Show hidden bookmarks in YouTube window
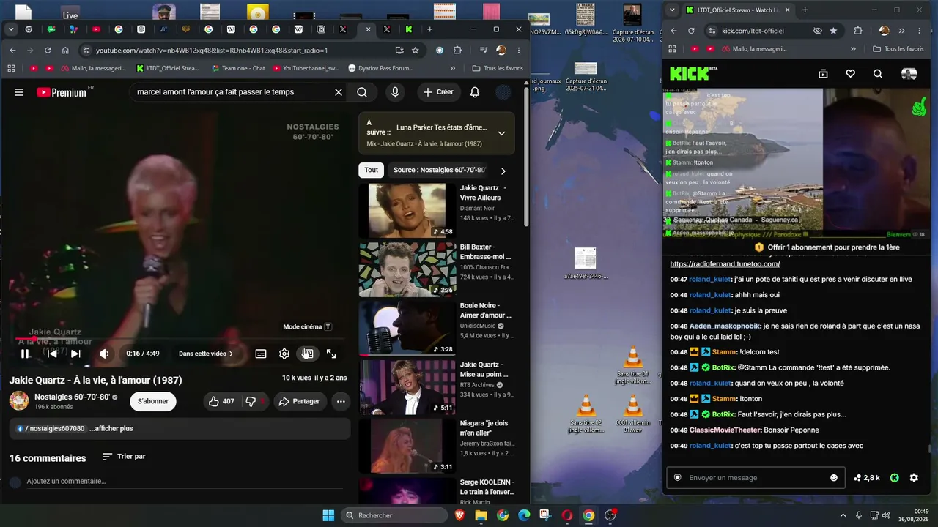This screenshot has width=938, height=527. (x=452, y=68)
